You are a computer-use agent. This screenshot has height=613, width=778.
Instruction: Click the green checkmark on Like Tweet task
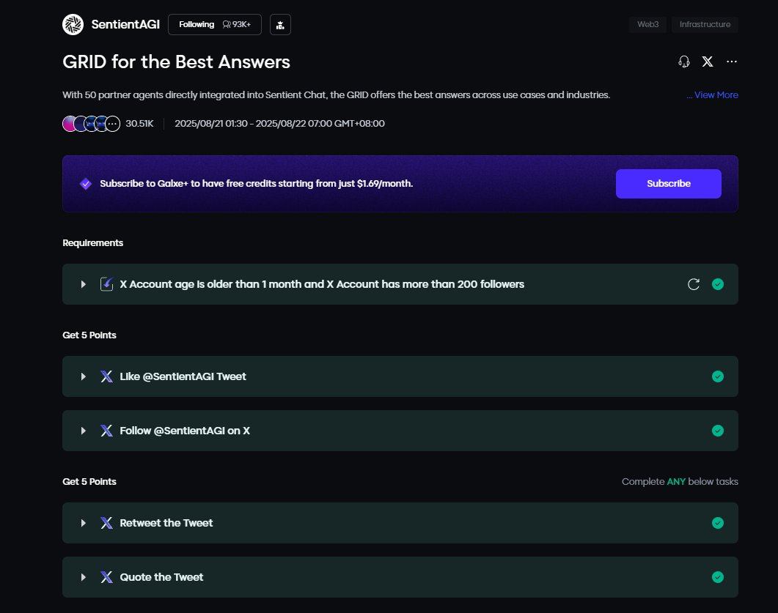point(717,376)
